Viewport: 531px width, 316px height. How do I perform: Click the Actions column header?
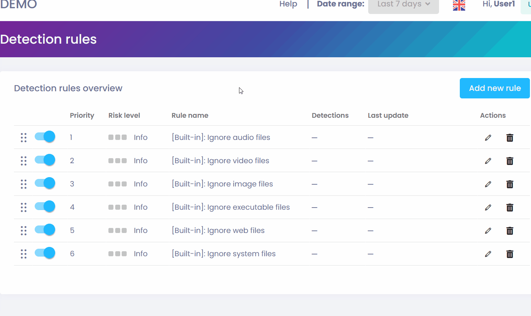tap(493, 115)
